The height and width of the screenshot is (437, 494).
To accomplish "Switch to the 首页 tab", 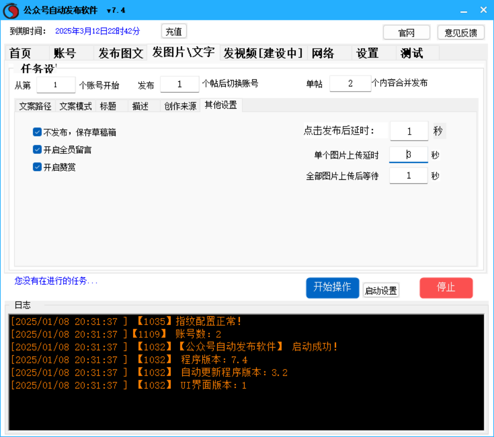I will pyautogui.click(x=27, y=53).
